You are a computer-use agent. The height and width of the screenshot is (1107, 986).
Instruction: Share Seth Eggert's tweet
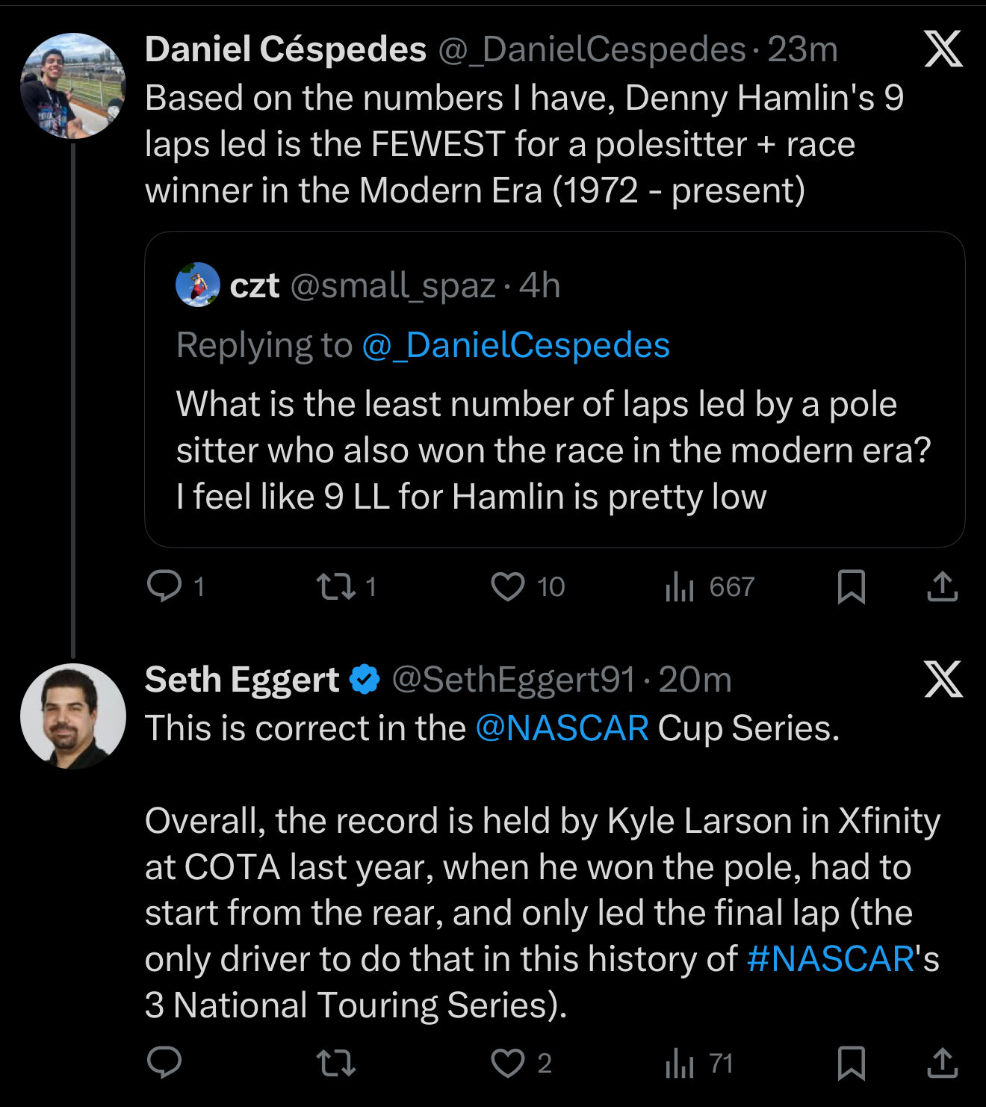pyautogui.click(x=942, y=1063)
